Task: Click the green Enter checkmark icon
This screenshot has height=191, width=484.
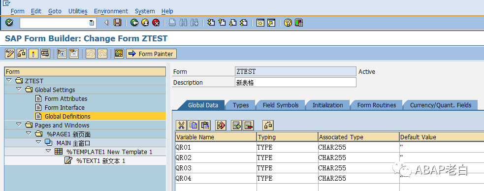Action: click(9, 23)
